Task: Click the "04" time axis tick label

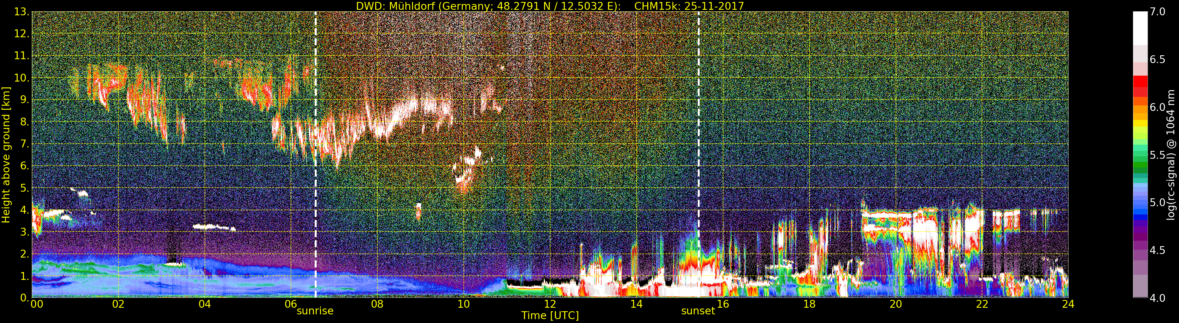Action: point(205,304)
